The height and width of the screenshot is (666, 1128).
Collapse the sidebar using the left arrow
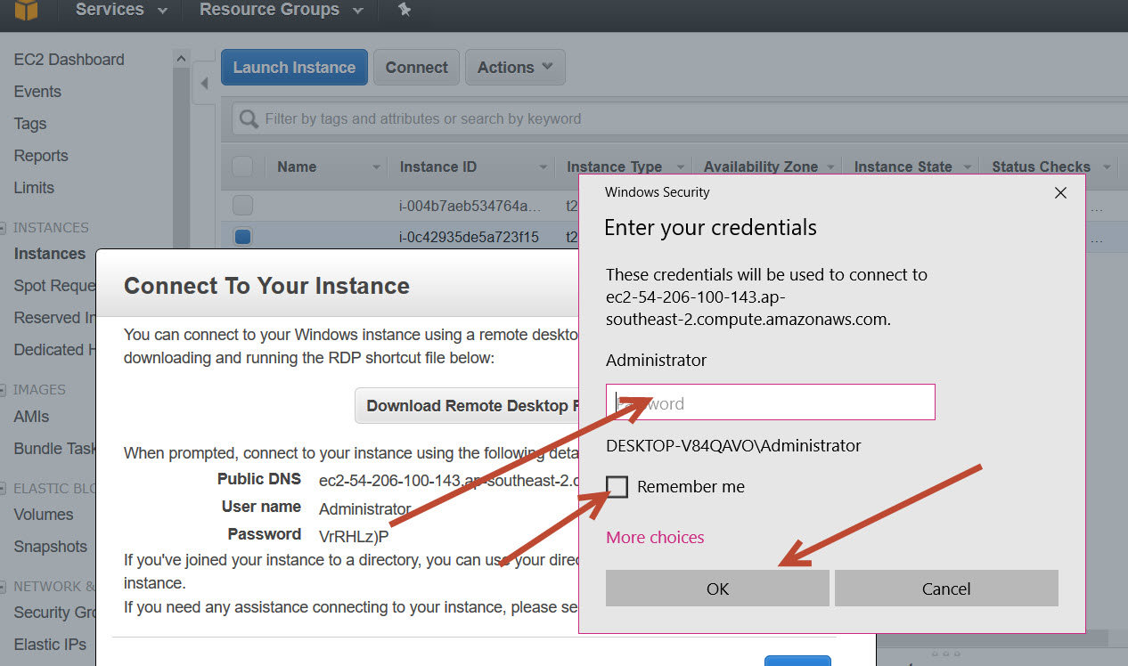(204, 84)
